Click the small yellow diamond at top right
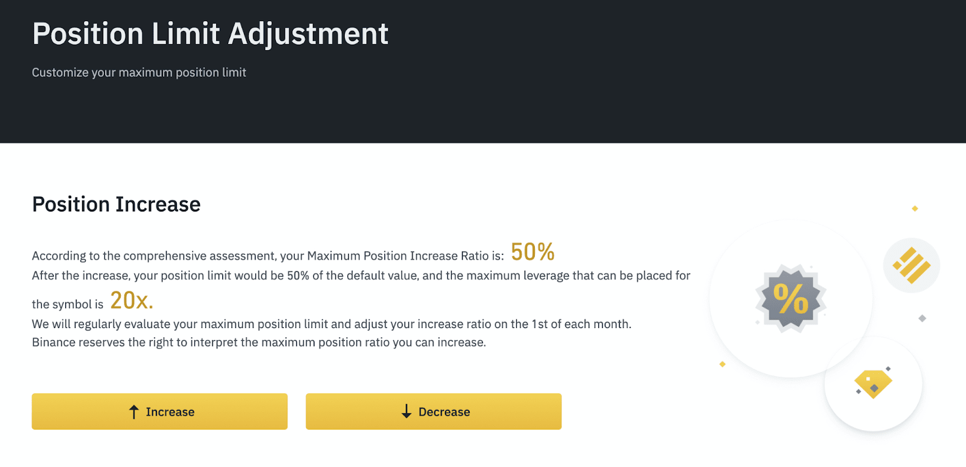Screen dimensions: 966x467 tap(915, 208)
